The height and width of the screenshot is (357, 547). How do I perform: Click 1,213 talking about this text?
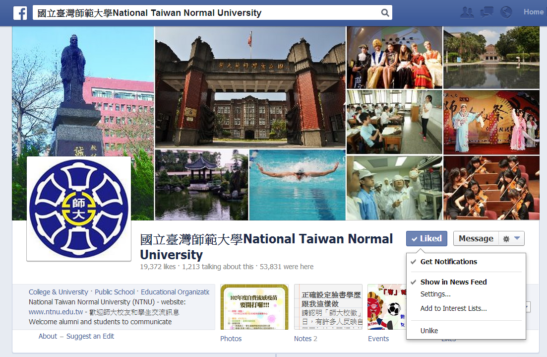pos(218,267)
